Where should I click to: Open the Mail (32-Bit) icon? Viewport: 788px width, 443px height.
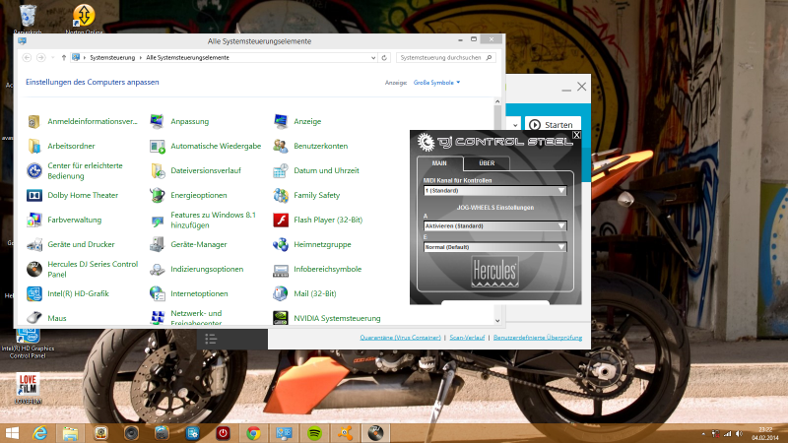(281, 293)
